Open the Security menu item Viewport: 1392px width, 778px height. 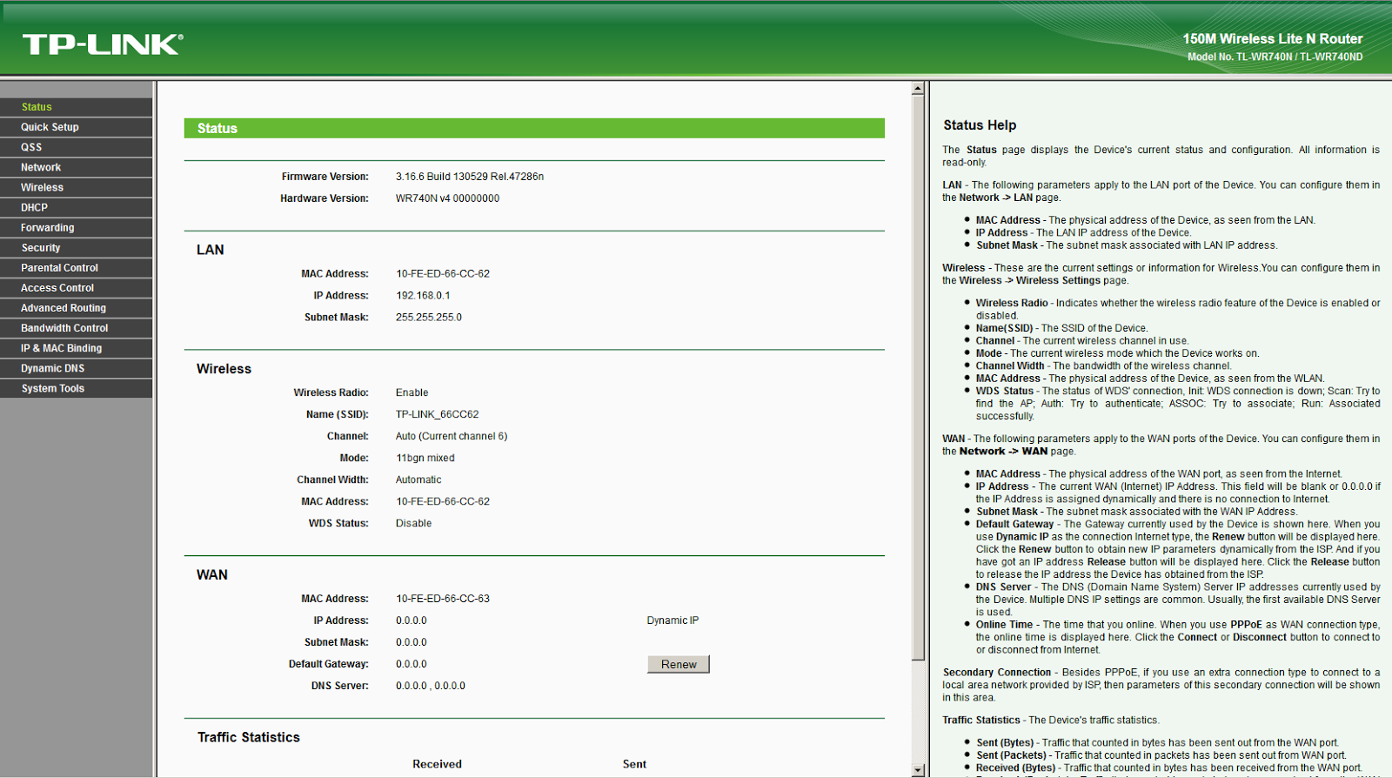pyautogui.click(x=77, y=248)
